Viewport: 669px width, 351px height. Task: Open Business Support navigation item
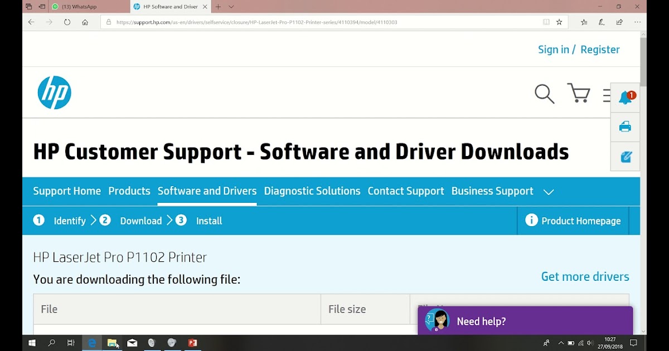coord(492,191)
